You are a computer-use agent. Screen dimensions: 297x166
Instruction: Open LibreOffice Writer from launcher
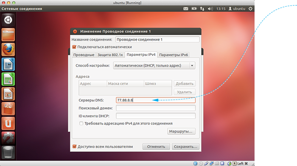8,64
